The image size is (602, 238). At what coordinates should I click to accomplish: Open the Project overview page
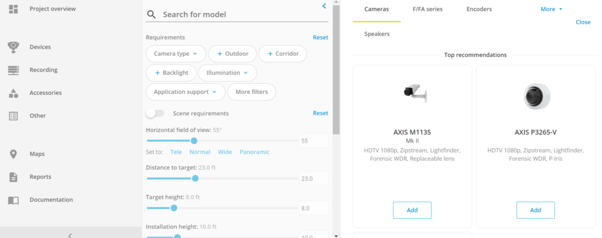52,9
